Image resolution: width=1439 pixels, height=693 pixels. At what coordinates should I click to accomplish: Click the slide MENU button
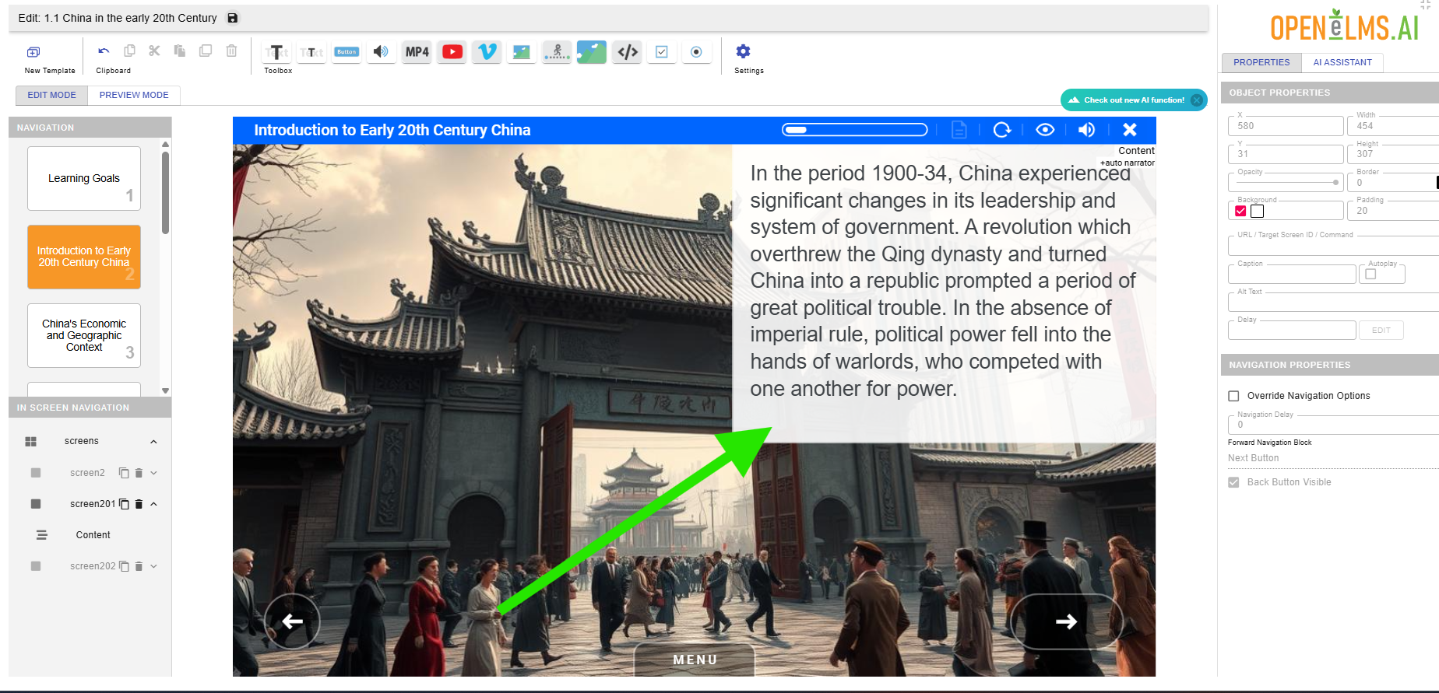tap(695, 660)
